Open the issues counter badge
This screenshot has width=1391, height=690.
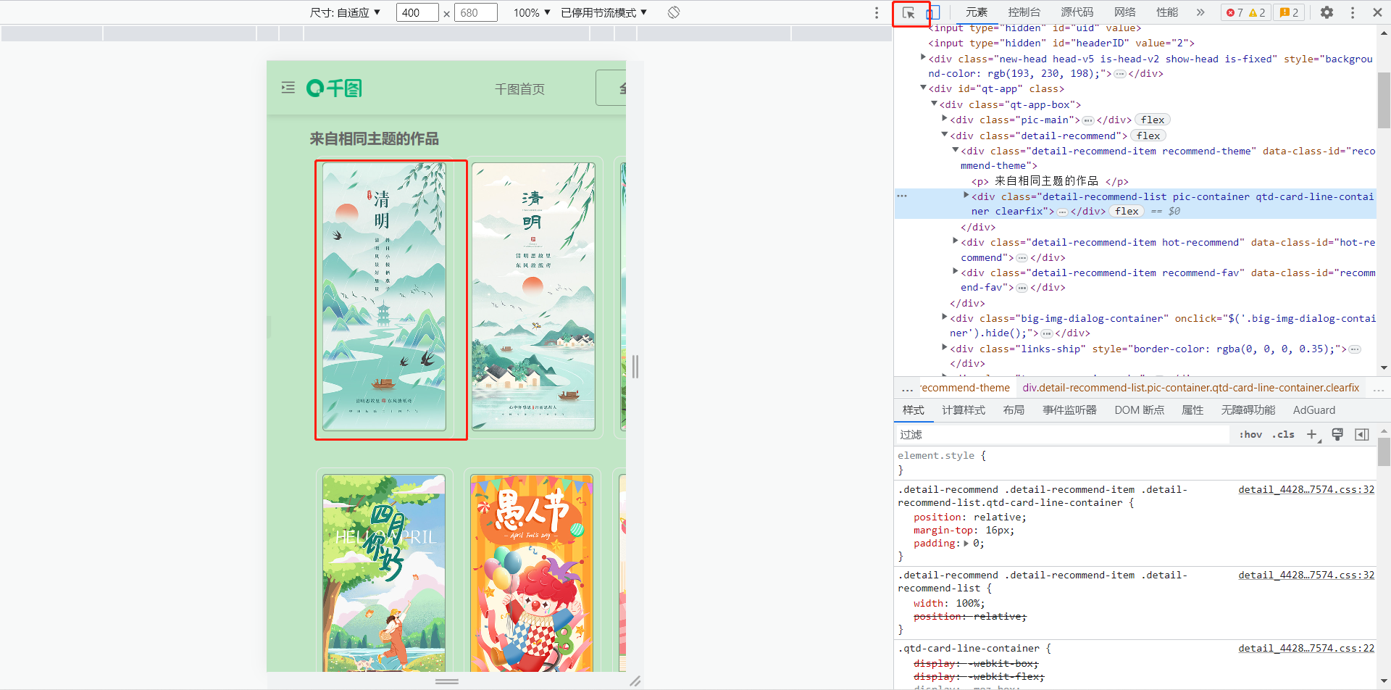tap(1290, 12)
